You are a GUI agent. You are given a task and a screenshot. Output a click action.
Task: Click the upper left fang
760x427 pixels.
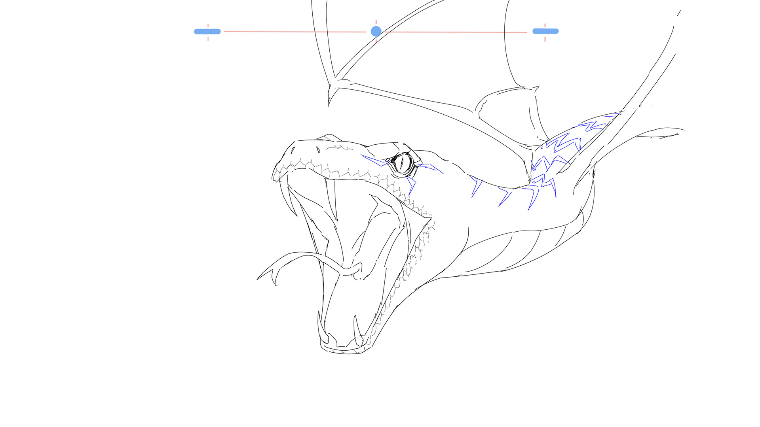(287, 198)
